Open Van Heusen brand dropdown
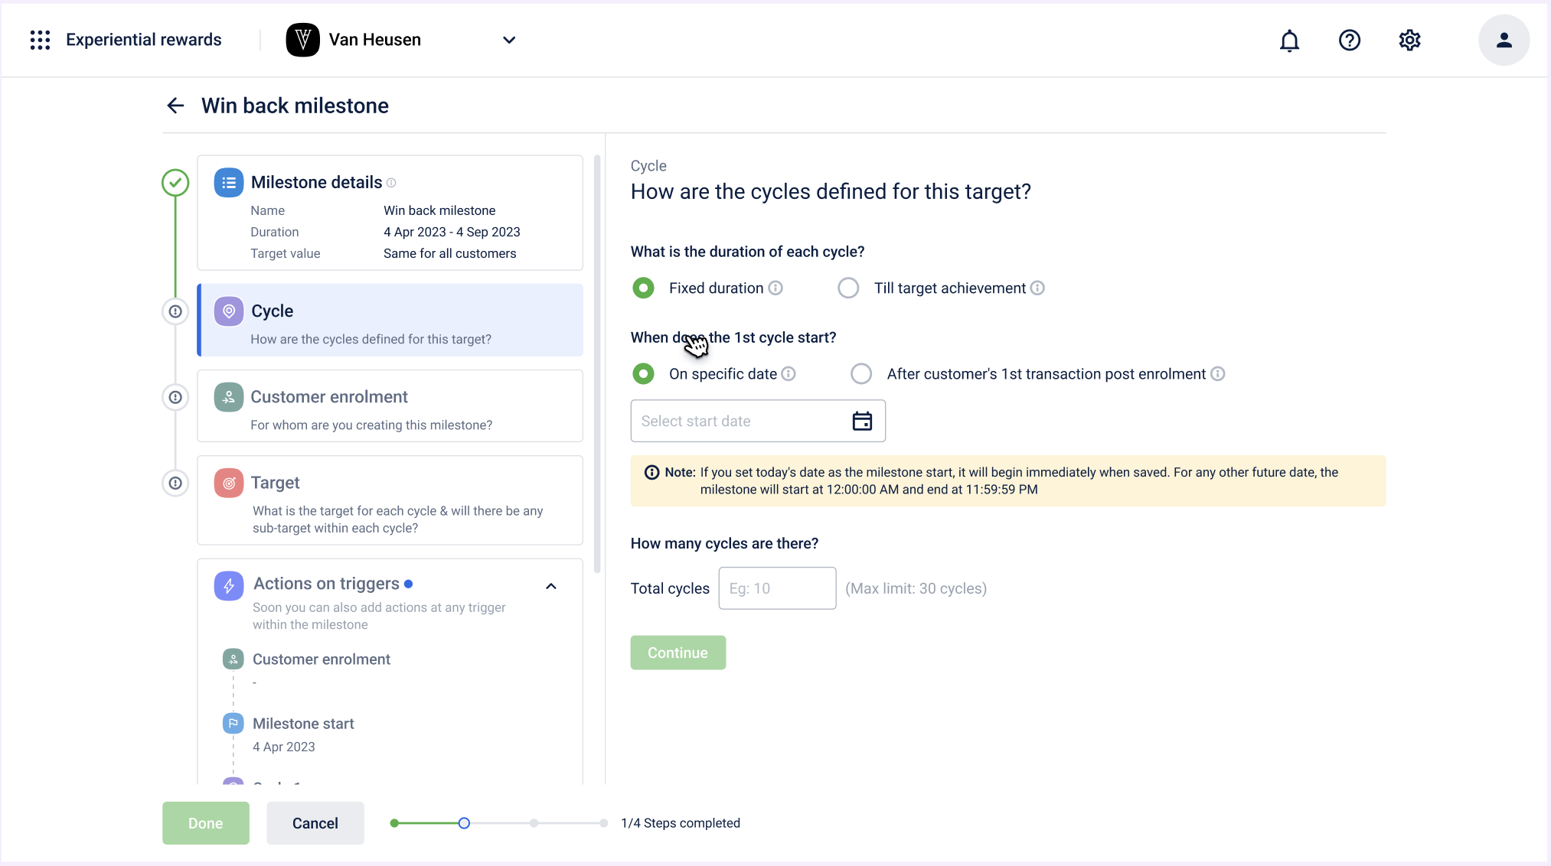1551x866 pixels. pos(508,40)
